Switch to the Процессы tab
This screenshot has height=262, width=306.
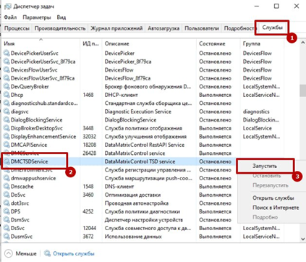17,28
